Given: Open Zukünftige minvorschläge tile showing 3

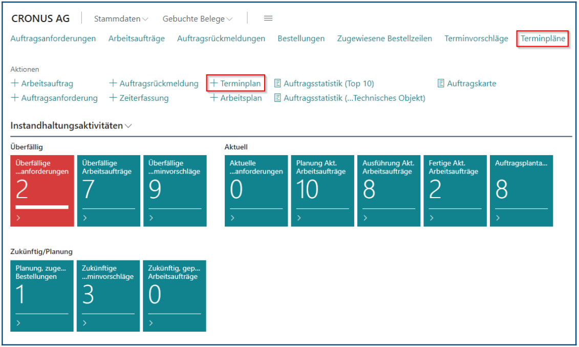Looking at the screenshot, I should pyautogui.click(x=108, y=296).
